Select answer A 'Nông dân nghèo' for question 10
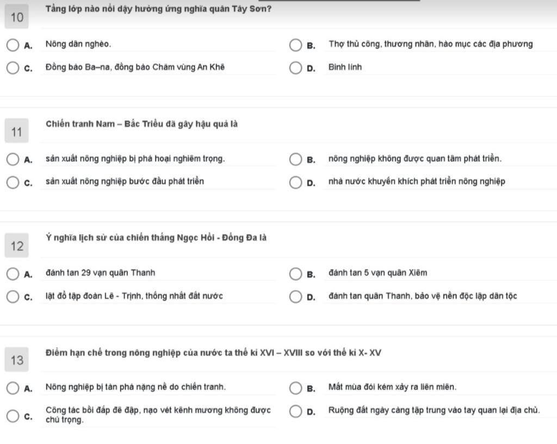The image size is (557, 444). 13,45
